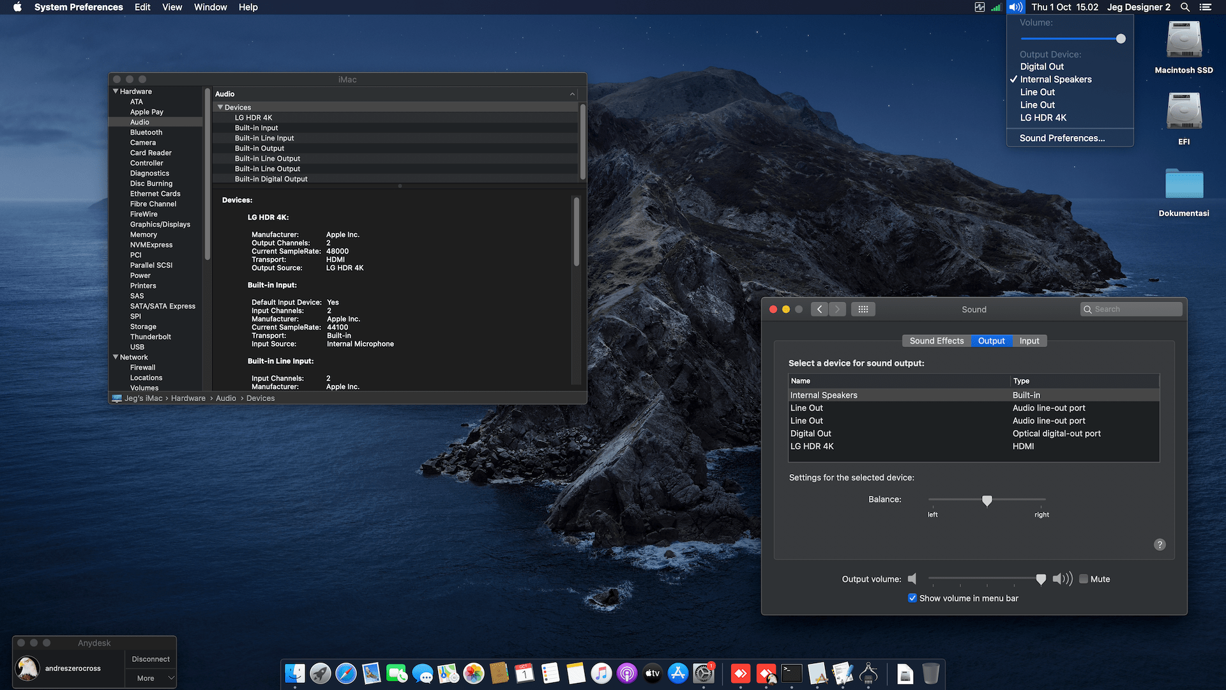Click the muted speaker icon beside Output volume
The width and height of the screenshot is (1226, 690).
(912, 579)
